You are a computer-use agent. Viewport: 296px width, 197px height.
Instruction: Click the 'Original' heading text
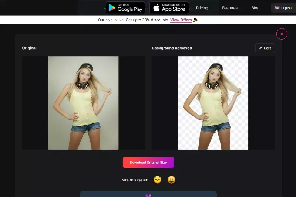click(29, 48)
